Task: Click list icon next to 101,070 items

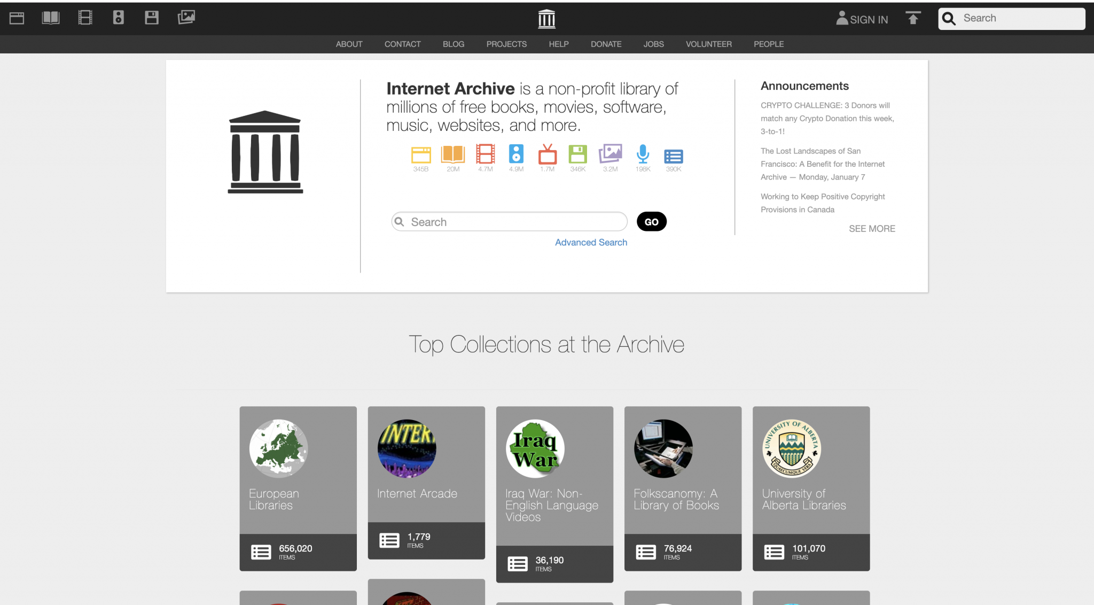Action: [x=774, y=552]
